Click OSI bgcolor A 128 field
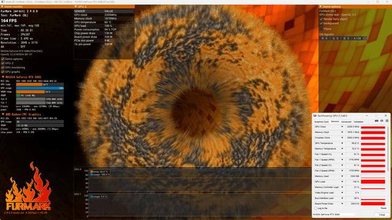The width and height of the screenshot is (392, 220). click(357, 38)
